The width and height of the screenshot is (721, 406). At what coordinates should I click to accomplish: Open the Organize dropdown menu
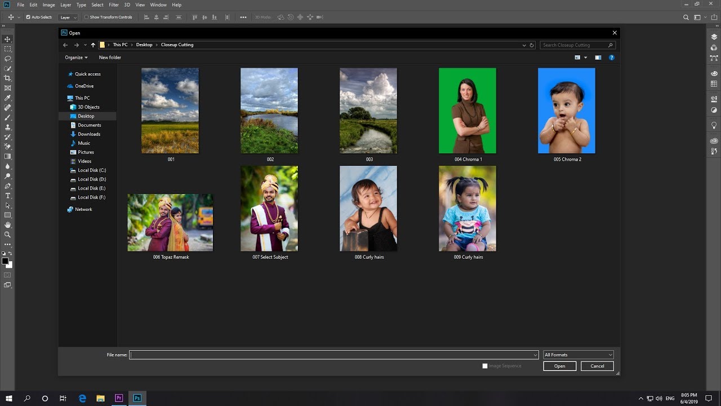[x=76, y=58]
